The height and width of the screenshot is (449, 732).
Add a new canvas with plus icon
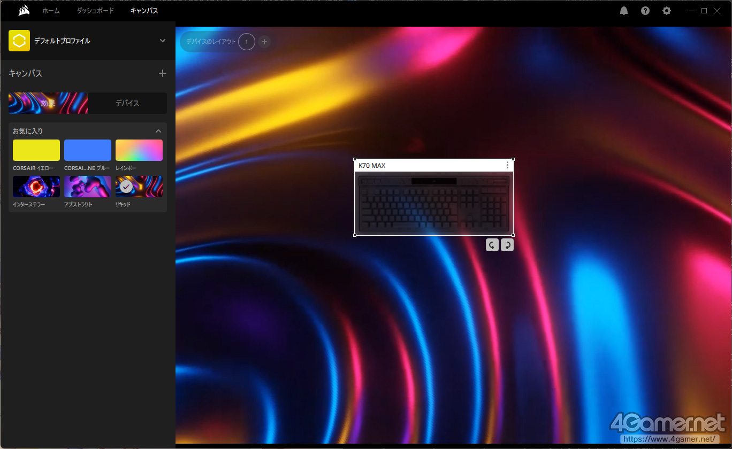click(x=163, y=73)
